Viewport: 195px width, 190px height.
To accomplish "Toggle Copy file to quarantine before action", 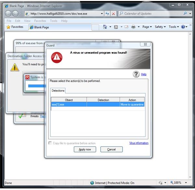I will pos(50,143).
